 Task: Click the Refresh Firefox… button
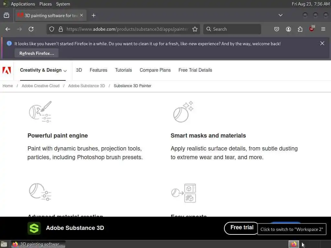pos(37,53)
